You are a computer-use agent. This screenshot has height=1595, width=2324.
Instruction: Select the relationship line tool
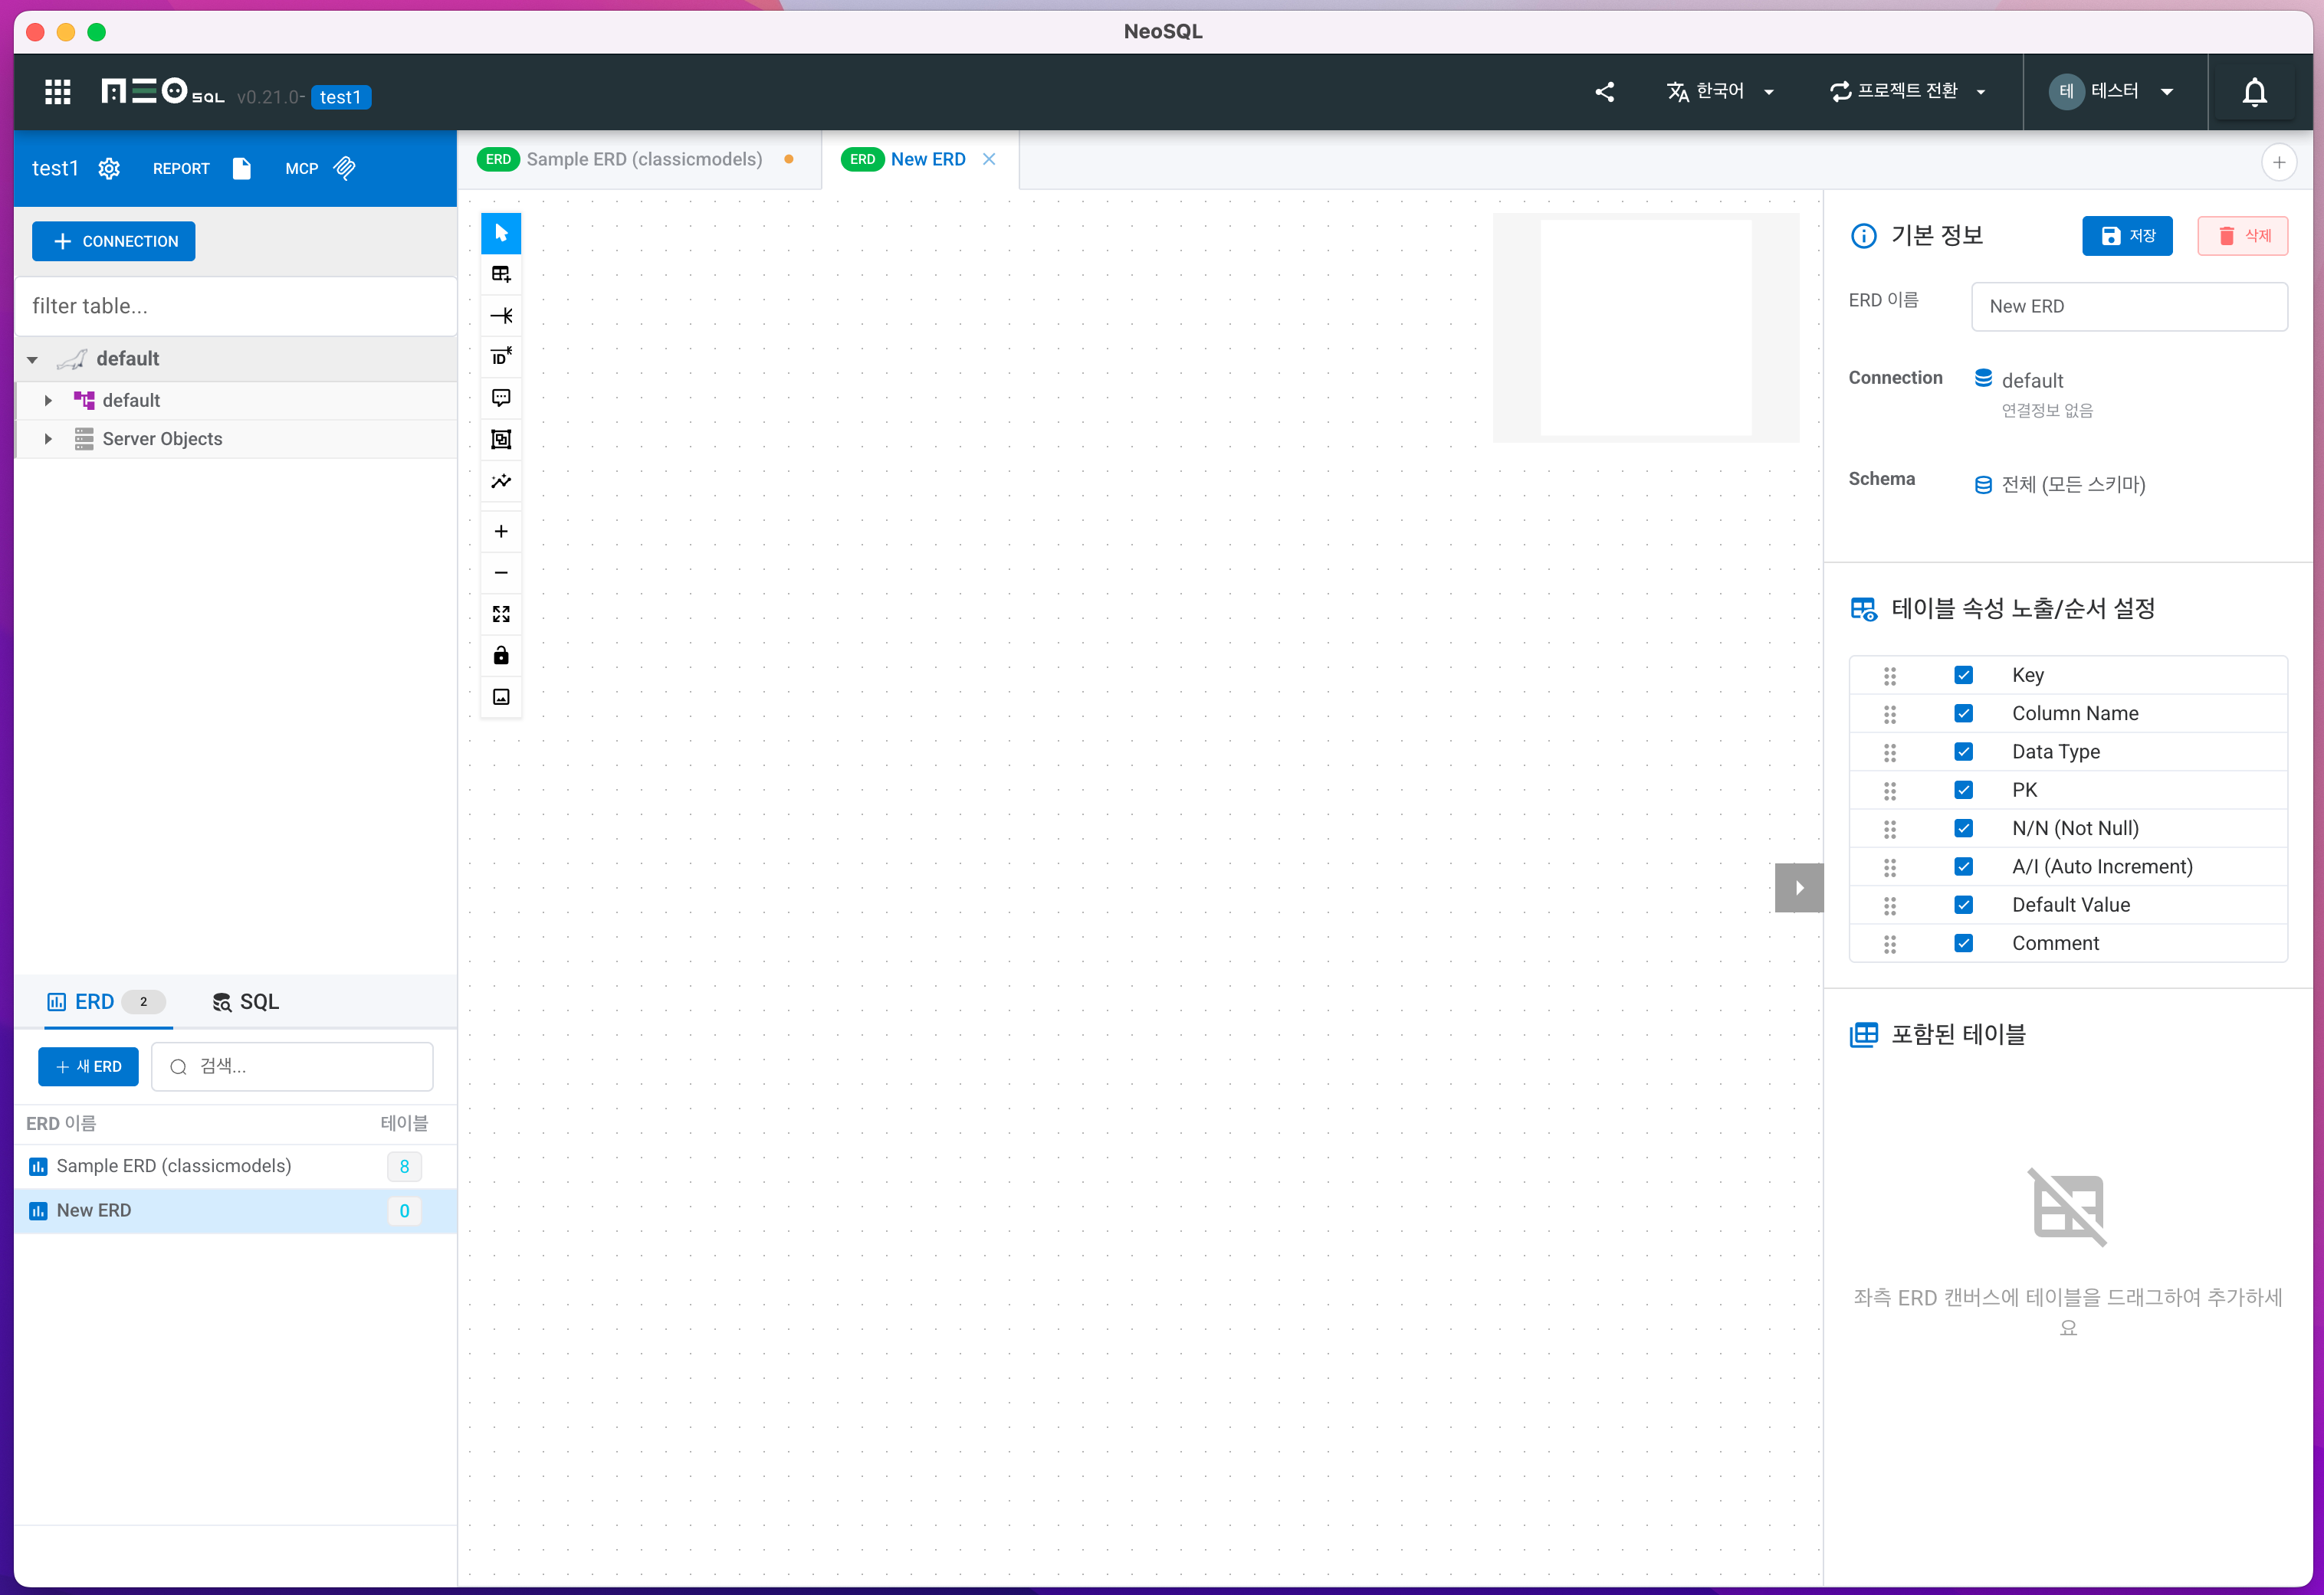click(501, 316)
